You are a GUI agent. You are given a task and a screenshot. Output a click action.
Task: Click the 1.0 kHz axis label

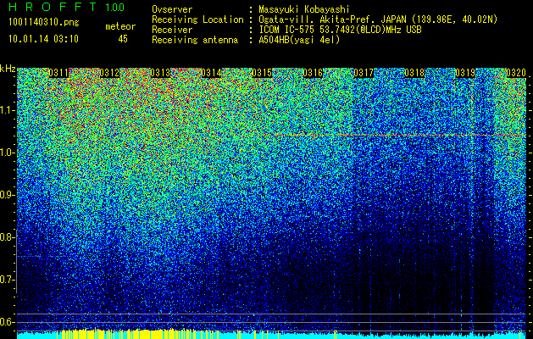pos(7,153)
